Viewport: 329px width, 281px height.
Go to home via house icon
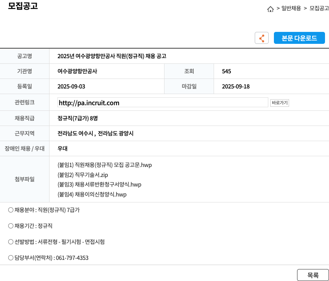tap(270, 9)
